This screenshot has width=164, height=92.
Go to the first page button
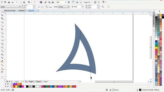coord(9,82)
